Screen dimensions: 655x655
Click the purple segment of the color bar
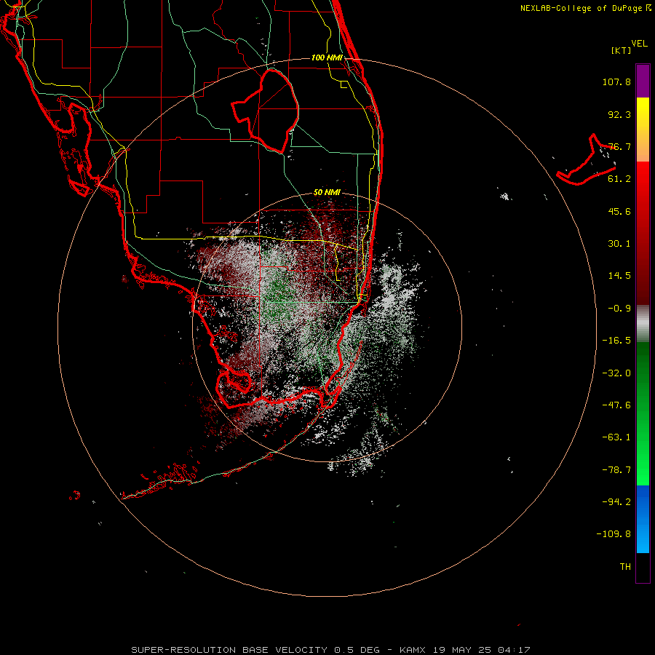click(643, 81)
